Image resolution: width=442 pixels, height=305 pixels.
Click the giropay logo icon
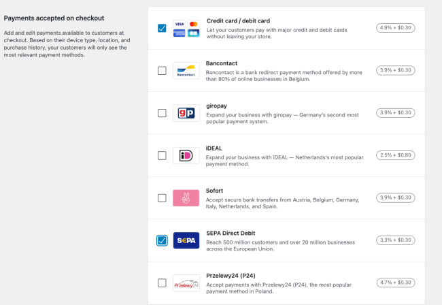[x=186, y=113]
